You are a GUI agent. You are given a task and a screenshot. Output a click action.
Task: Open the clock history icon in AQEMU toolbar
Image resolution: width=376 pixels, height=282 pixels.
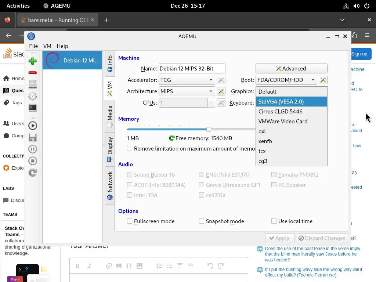click(33, 96)
